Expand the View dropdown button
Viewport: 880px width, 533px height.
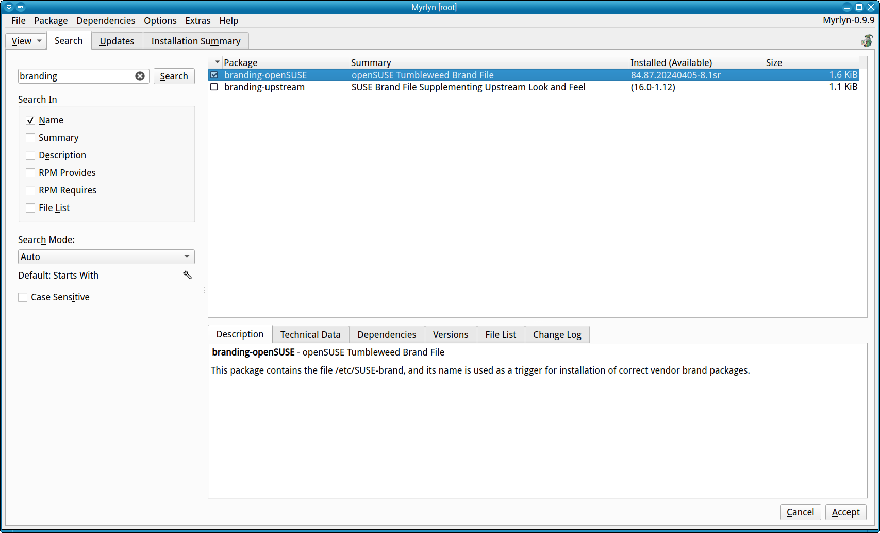pos(26,41)
